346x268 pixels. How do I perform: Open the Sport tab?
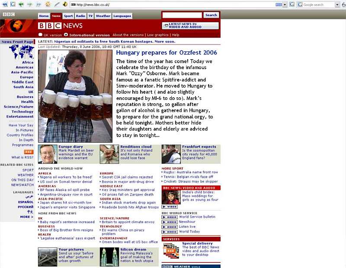[68, 16]
